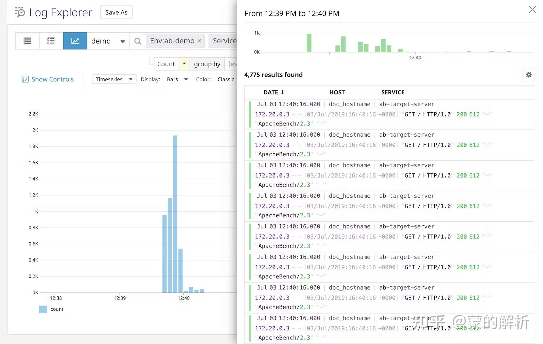Toggle the count series in legend

51,309
